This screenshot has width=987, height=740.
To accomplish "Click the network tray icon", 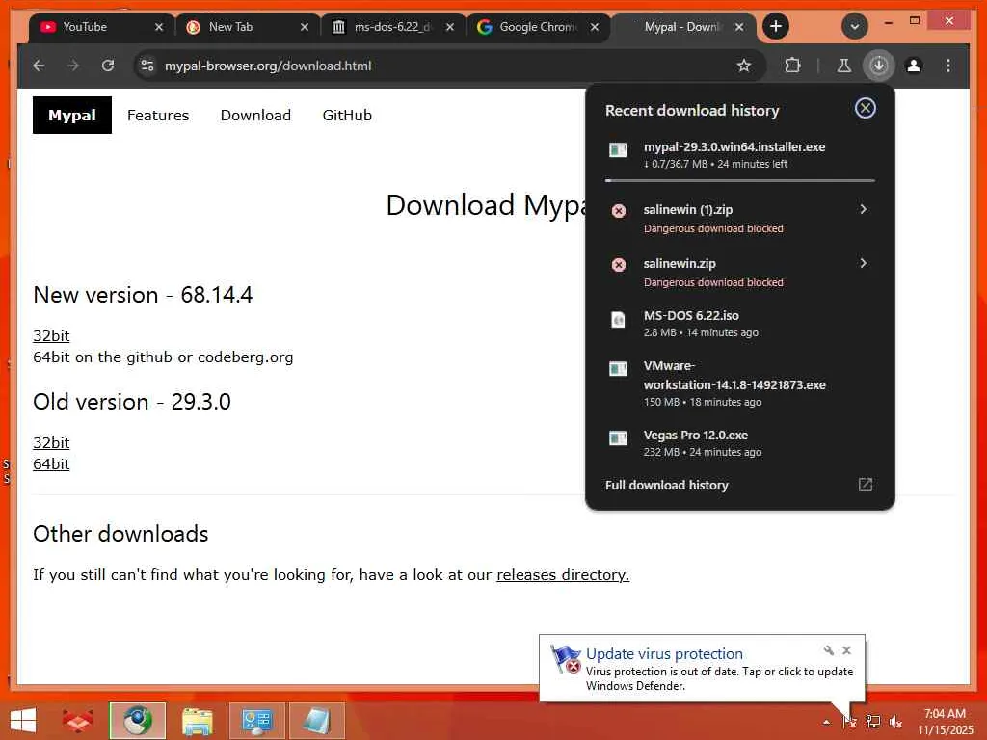I will [x=873, y=722].
